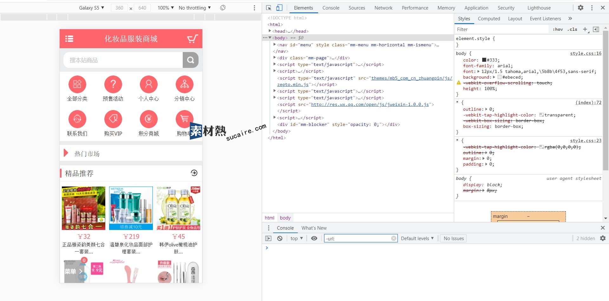Activate the inspect element picker

pos(269,8)
